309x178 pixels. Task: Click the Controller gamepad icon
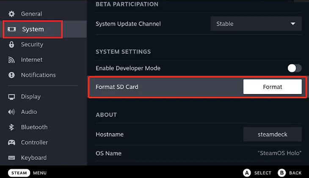tap(11, 142)
